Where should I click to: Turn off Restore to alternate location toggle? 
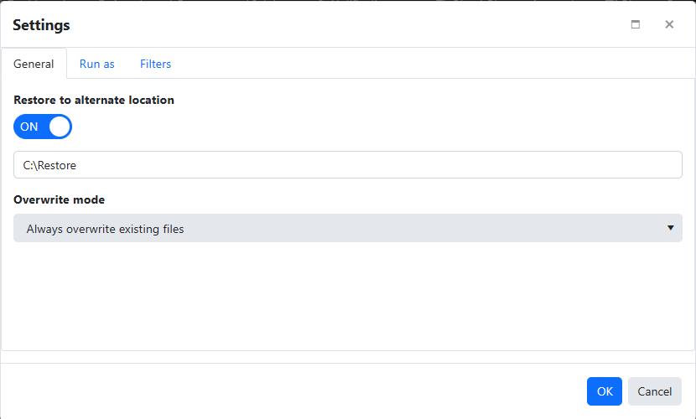tap(43, 127)
